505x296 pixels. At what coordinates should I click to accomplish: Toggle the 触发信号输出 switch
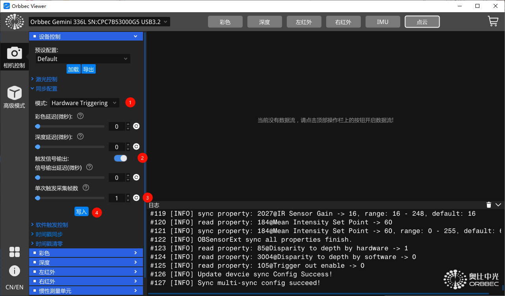tap(121, 158)
